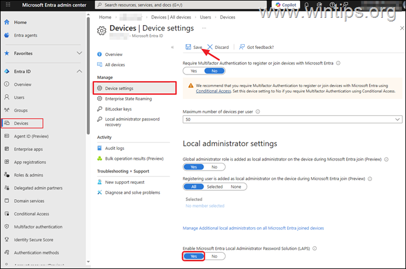406x269 pixels.
Task: Click the New support request icon
Action: pyautogui.click(x=99, y=182)
